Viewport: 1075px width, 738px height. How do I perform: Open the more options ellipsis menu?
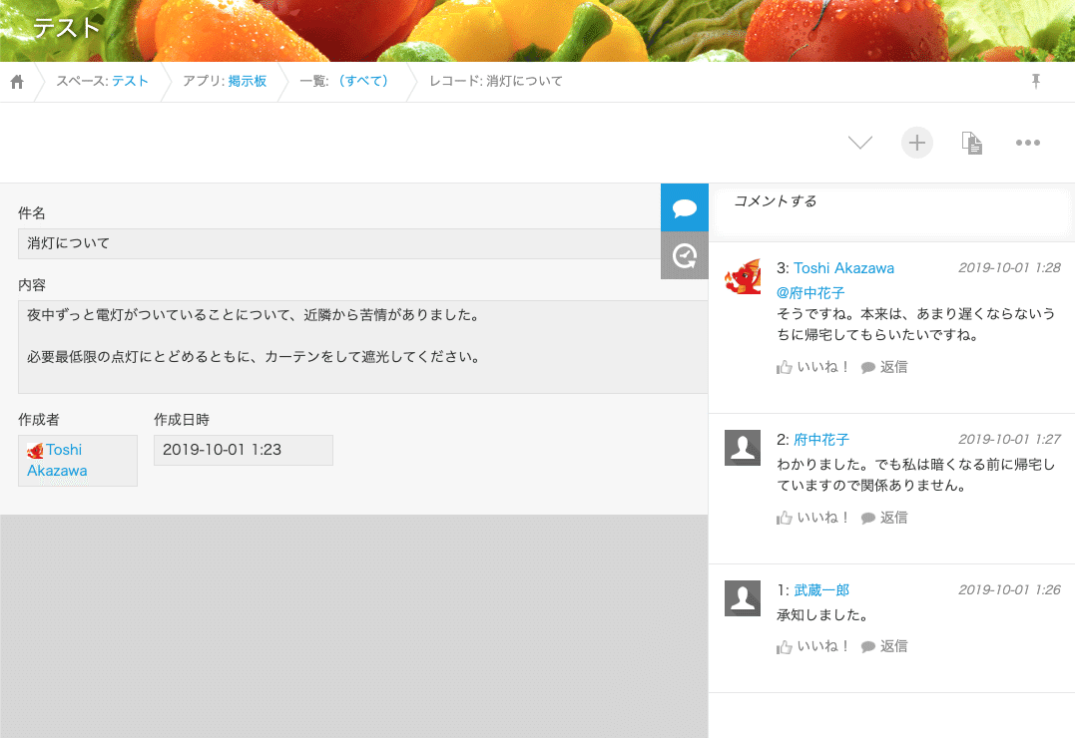pos(1028,143)
